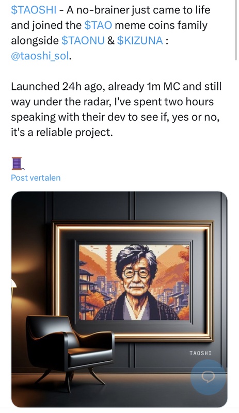Viewport: 239px width, 413px height.
Task: Open the $TAONU cashtag link
Action: click(83, 41)
